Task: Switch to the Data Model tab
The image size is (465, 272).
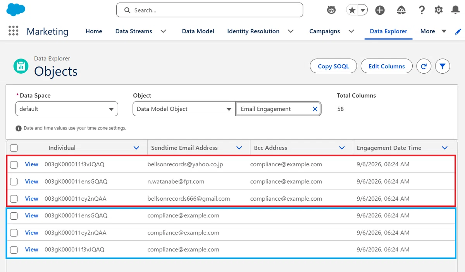Action: click(x=198, y=31)
